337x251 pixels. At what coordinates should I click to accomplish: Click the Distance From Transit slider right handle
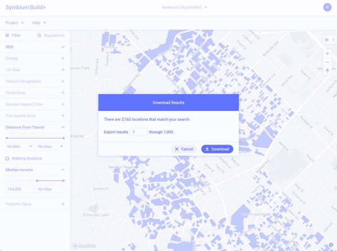click(63, 138)
